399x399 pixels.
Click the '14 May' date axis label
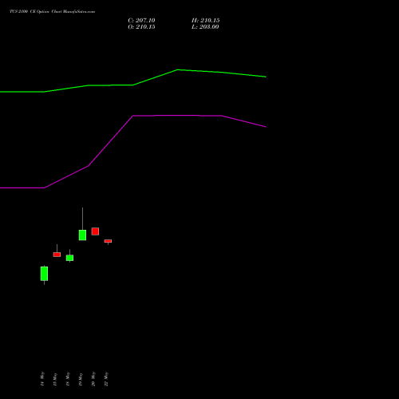pyautogui.click(x=42, y=379)
